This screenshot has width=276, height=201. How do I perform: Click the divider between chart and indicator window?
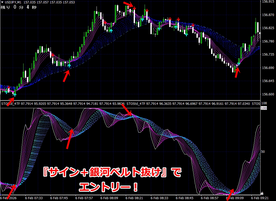click(131, 101)
